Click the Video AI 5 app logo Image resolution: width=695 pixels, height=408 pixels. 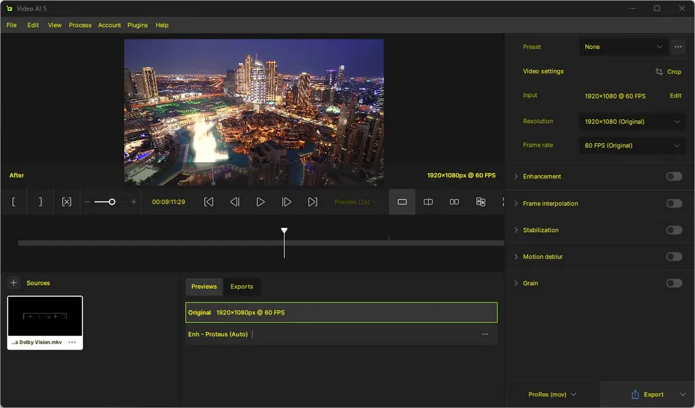10,8
